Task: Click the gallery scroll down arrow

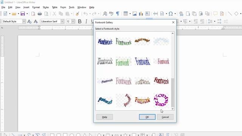Action: click(172, 109)
